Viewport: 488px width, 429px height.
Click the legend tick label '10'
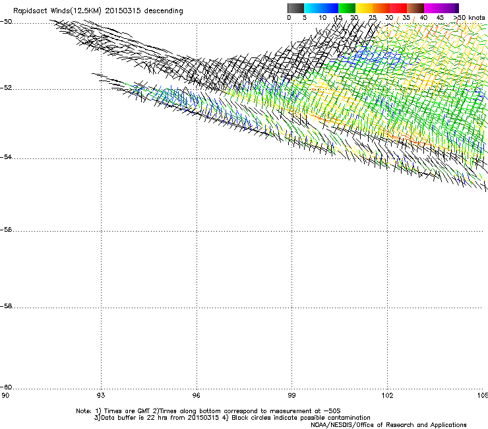click(322, 18)
